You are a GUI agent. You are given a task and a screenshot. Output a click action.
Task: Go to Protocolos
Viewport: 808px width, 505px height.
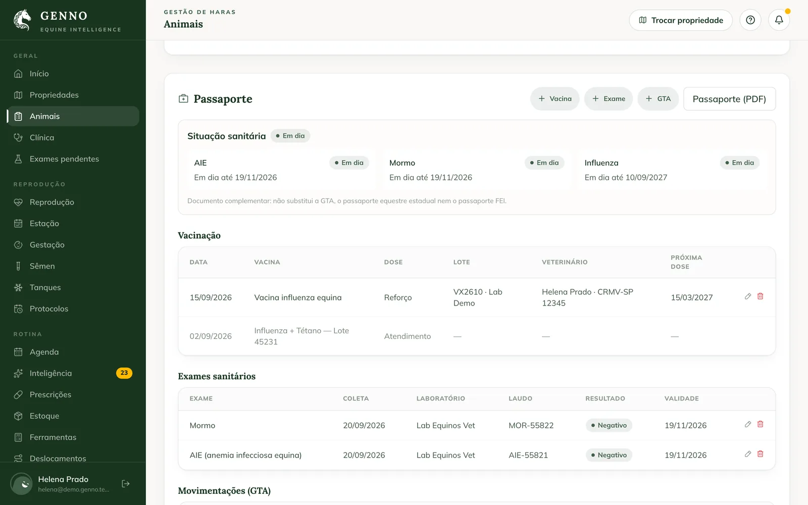coord(73,309)
